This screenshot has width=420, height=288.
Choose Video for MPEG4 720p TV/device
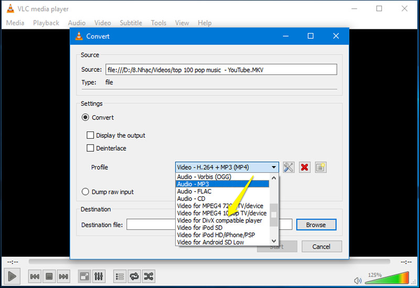223,206
